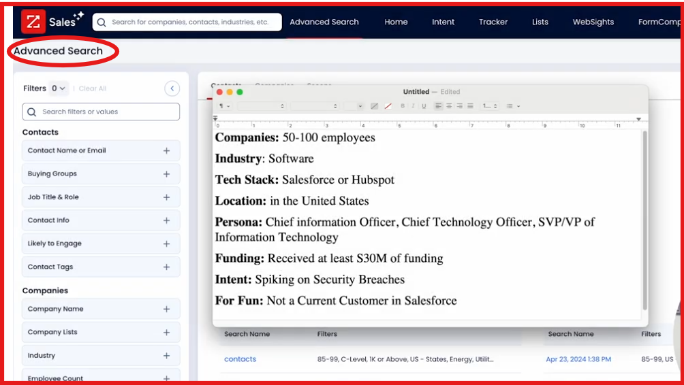Align text right in TextEdit
The height and width of the screenshot is (385, 684).
(x=459, y=106)
